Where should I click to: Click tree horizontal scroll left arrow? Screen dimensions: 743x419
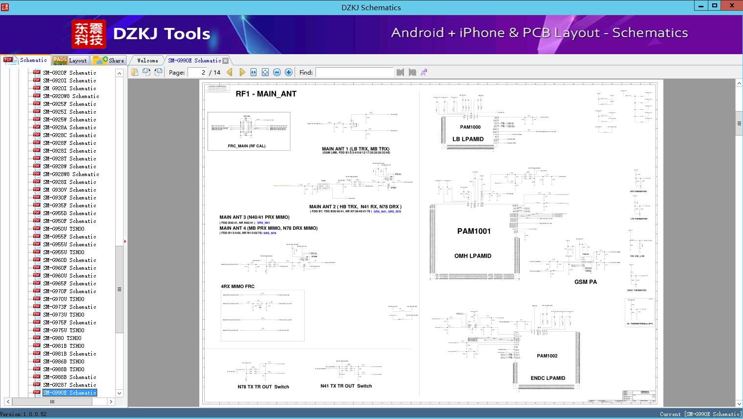8,402
